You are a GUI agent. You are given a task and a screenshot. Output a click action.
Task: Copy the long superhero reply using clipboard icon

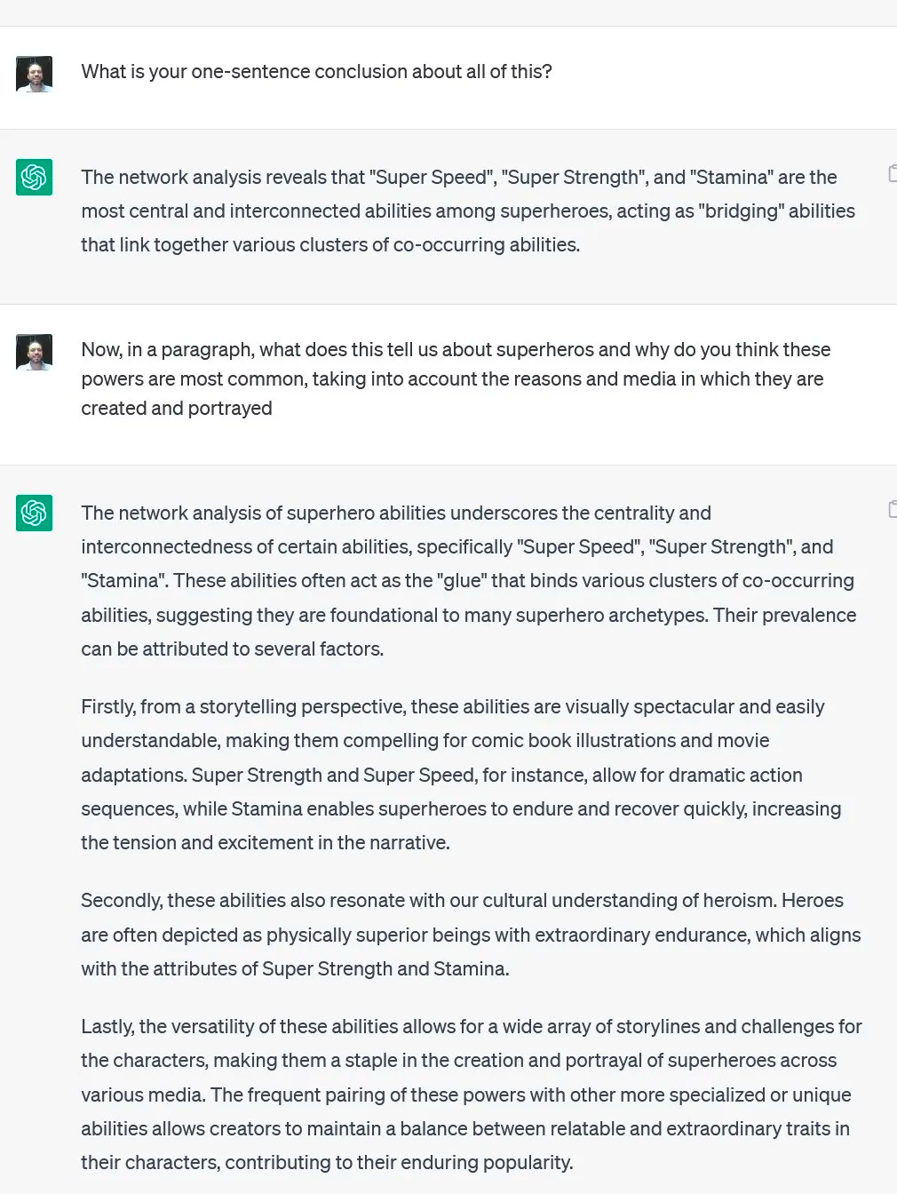click(893, 509)
